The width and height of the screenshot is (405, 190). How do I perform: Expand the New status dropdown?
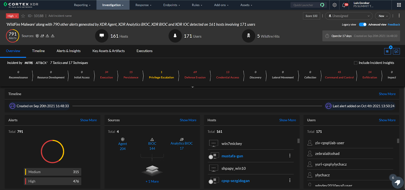tap(383, 16)
